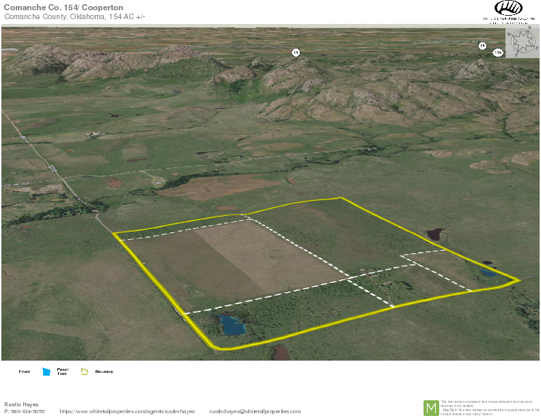Click the blue Pond/Tank legend icon
This screenshot has width=541, height=418.
pos(46,372)
